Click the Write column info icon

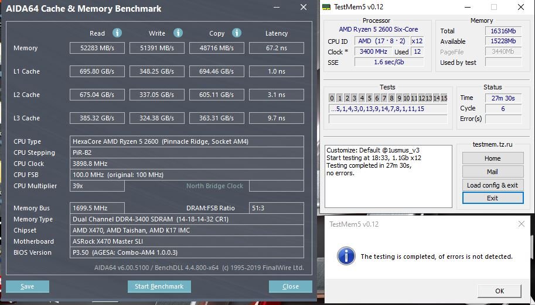178,33
